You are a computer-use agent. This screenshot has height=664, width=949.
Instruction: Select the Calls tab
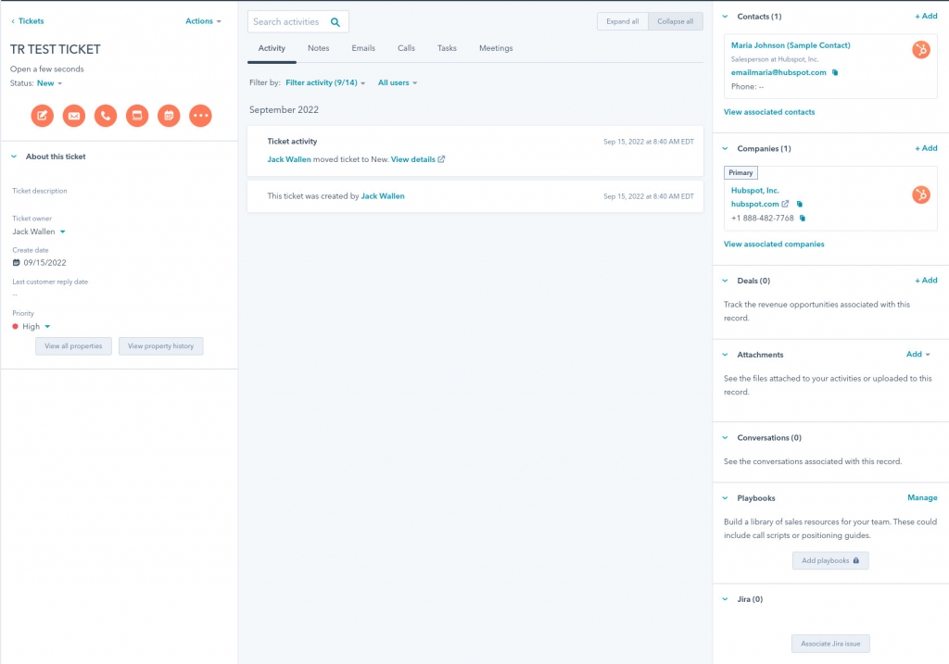click(x=406, y=48)
